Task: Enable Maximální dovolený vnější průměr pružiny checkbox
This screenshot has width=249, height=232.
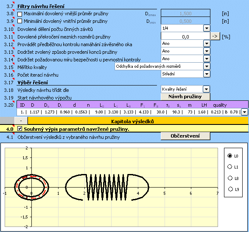Action: point(20,14)
